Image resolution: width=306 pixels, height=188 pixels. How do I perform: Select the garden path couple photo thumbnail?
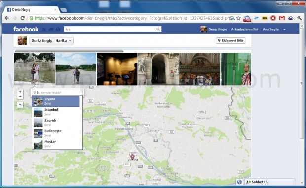point(76,69)
